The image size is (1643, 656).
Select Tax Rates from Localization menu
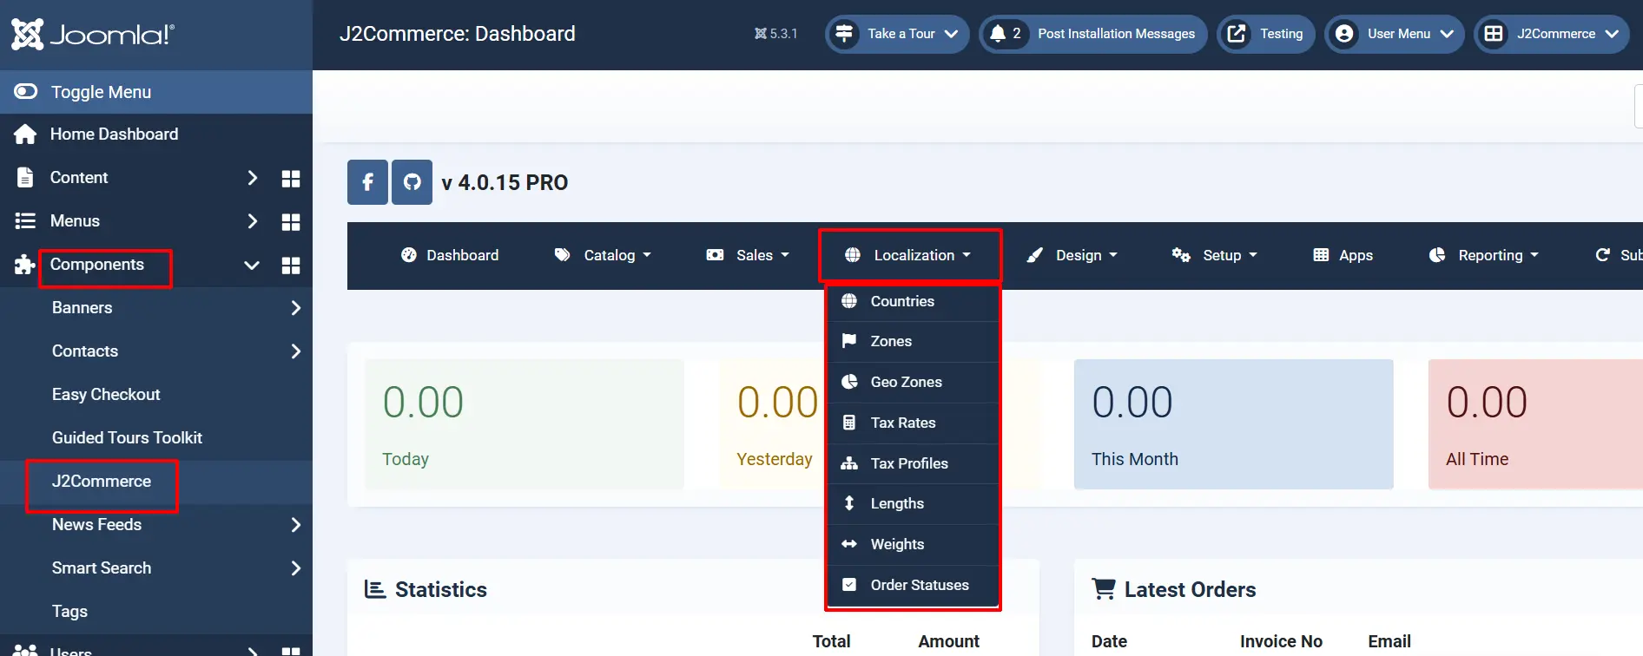coord(913,423)
